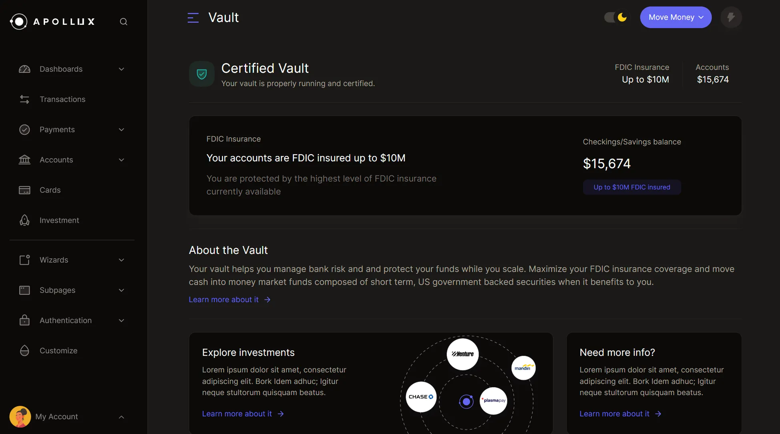The image size is (780, 434).
Task: Click the Certified Vault shield icon
Action: [x=202, y=74]
